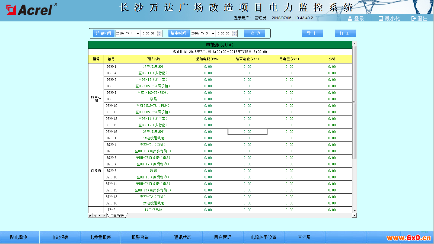Click the Acrel logo

pyautogui.click(x=31, y=10)
